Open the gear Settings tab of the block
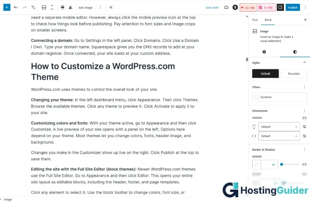310x202 pixels. [264, 52]
